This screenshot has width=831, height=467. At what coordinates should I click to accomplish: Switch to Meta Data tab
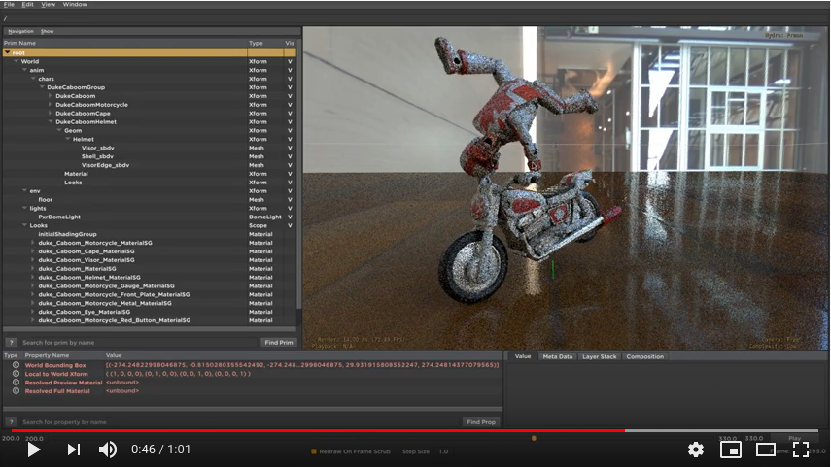click(x=558, y=356)
